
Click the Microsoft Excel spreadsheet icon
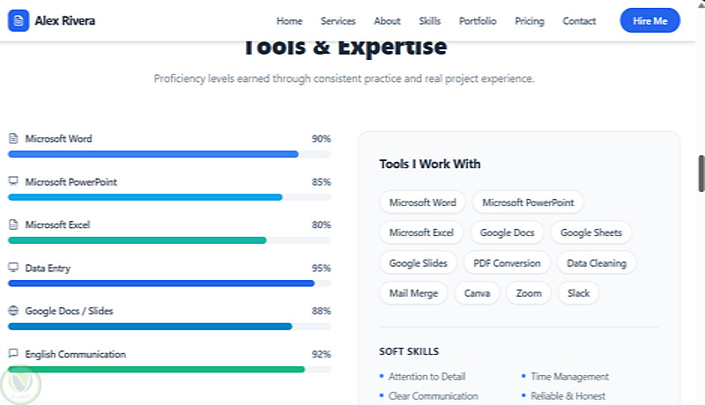13,225
